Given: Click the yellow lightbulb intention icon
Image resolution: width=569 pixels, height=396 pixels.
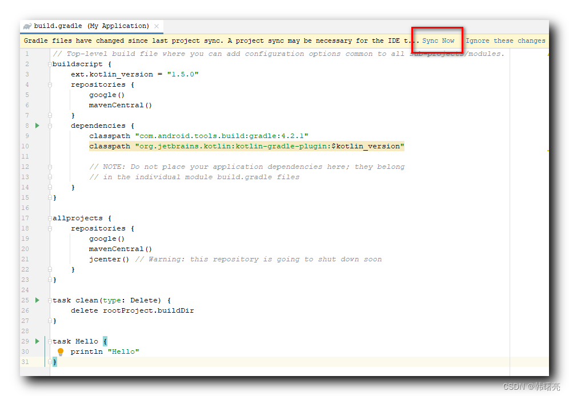Looking at the screenshot, I should 61,351.
